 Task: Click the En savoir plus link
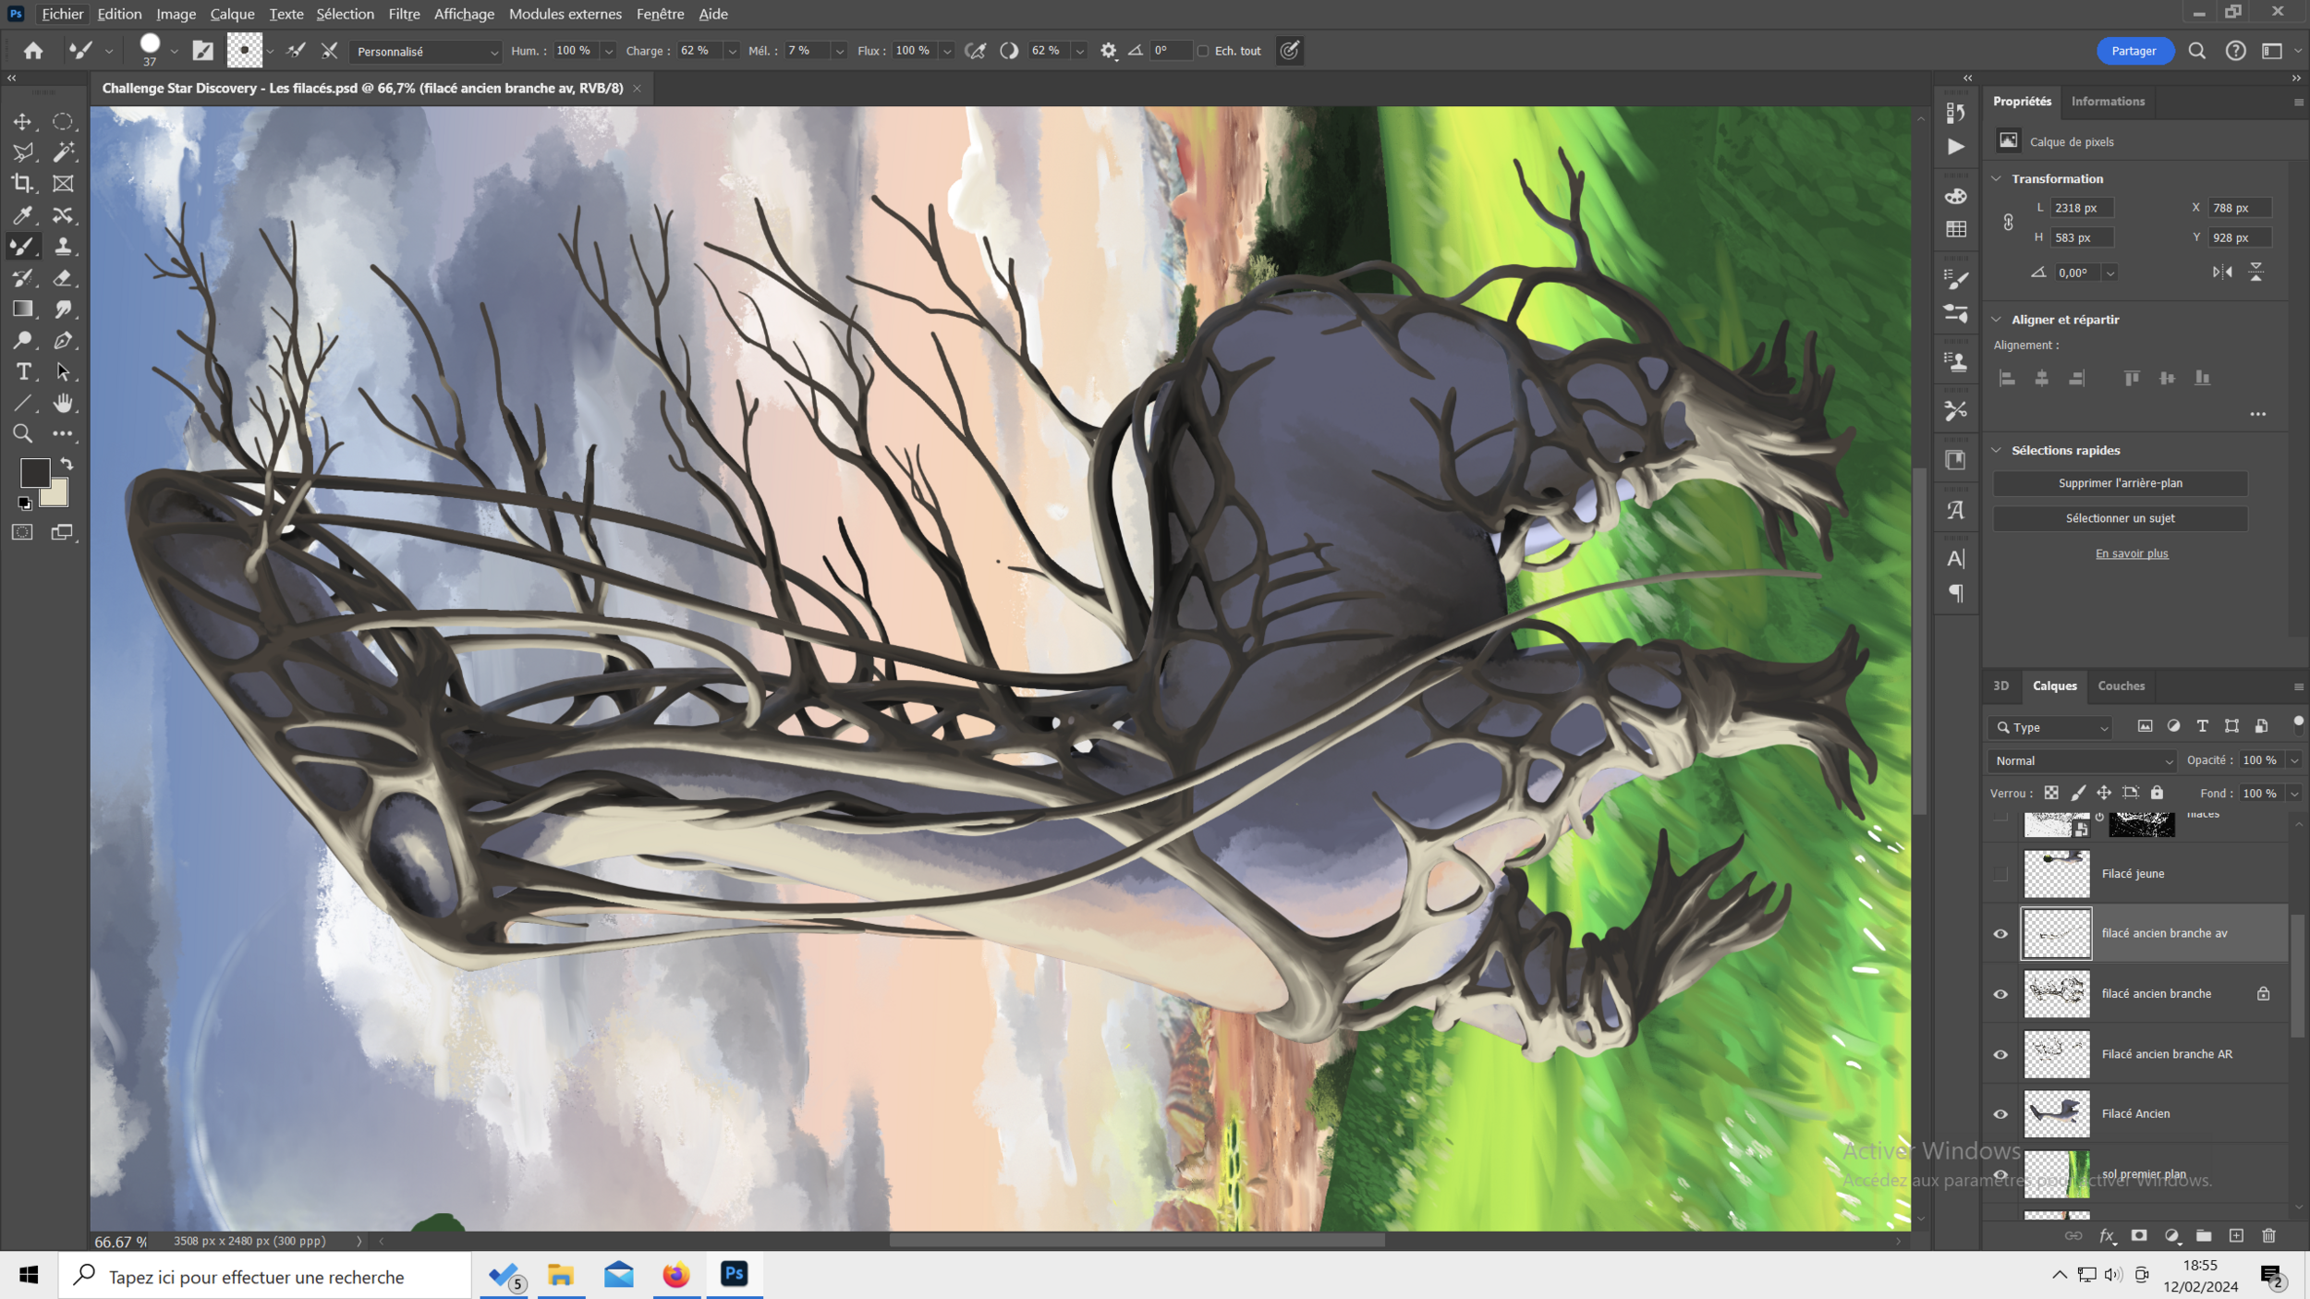(2131, 553)
